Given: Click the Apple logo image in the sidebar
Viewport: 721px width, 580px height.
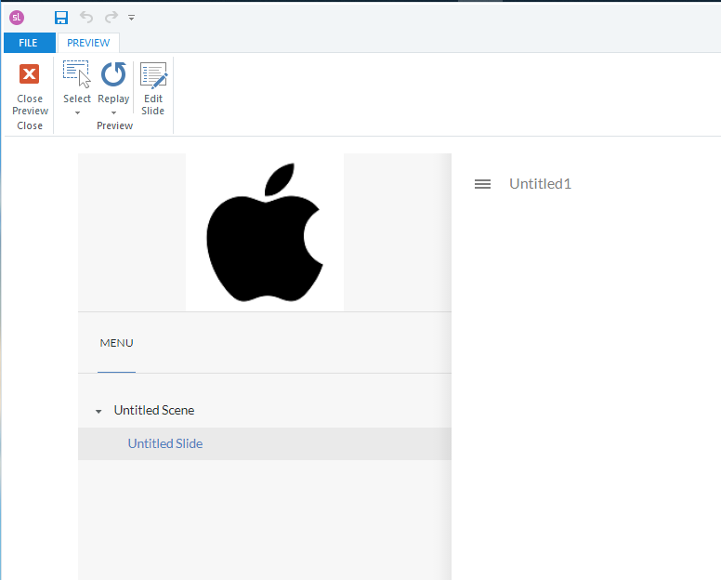Looking at the screenshot, I should point(265,232).
